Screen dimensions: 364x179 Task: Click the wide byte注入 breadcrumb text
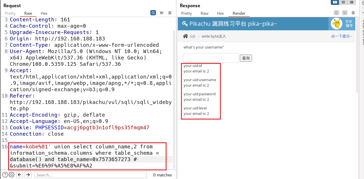[x=214, y=36]
